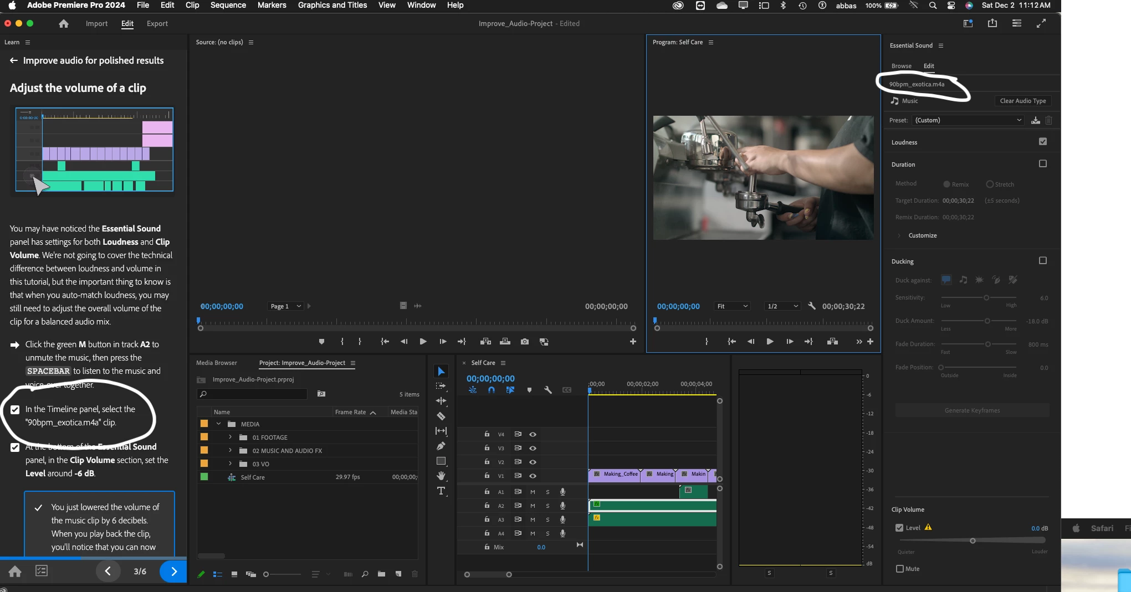Open the Program Monitor settings wrench
Image resolution: width=1131 pixels, height=592 pixels.
tap(812, 306)
